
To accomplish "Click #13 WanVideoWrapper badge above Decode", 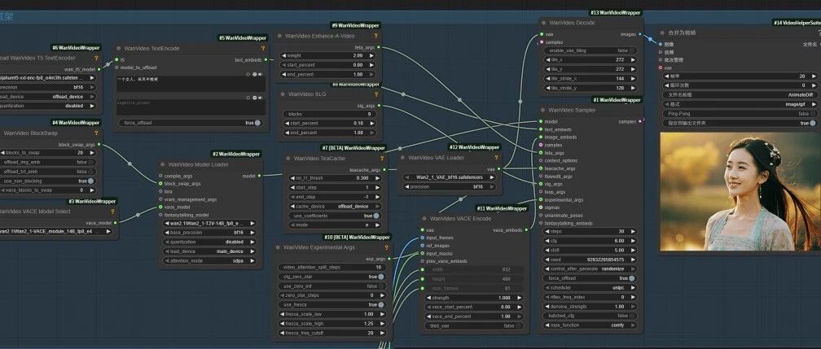I will (x=616, y=12).
